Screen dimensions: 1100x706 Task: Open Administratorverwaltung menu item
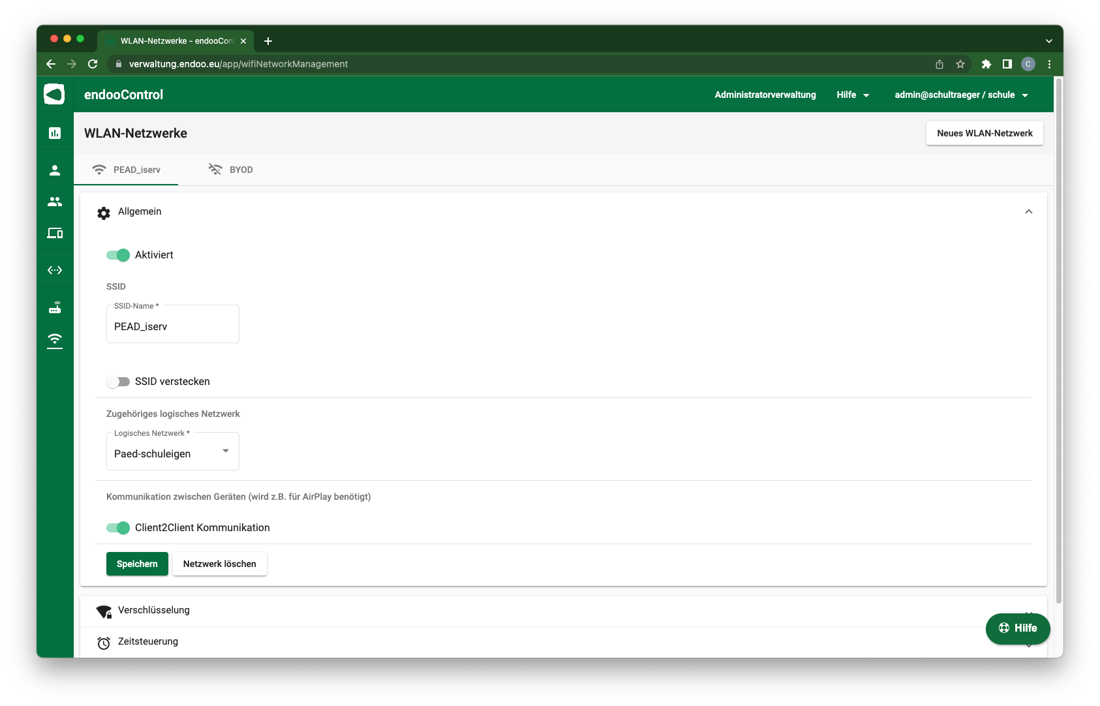(x=765, y=95)
